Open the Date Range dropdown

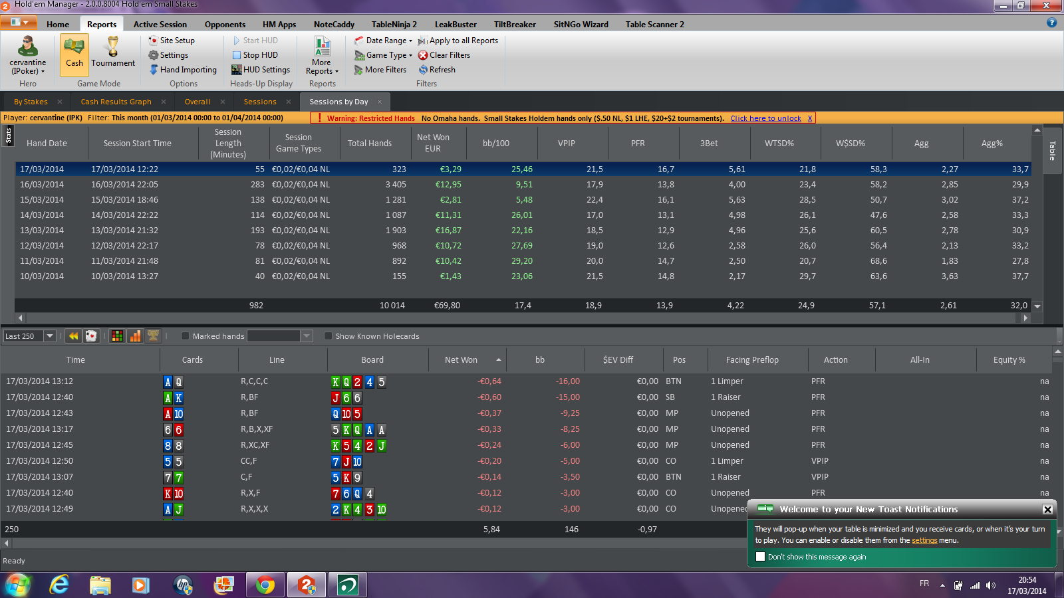pyautogui.click(x=384, y=41)
